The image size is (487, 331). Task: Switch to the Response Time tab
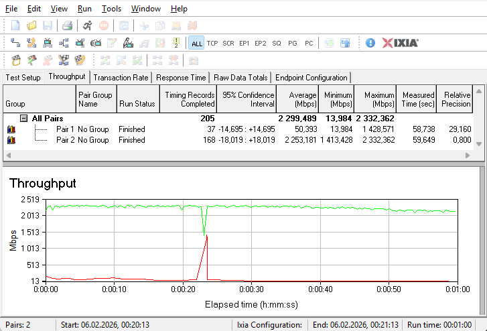pyautogui.click(x=181, y=78)
